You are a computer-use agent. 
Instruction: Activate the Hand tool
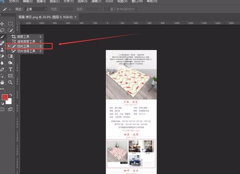pos(2,82)
